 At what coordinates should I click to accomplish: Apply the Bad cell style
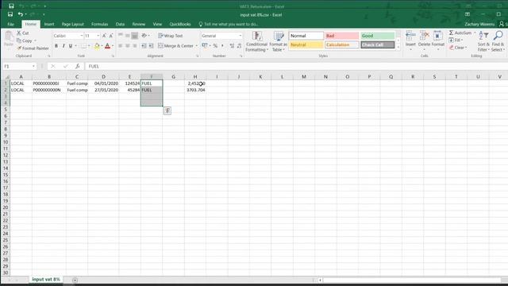(x=342, y=36)
